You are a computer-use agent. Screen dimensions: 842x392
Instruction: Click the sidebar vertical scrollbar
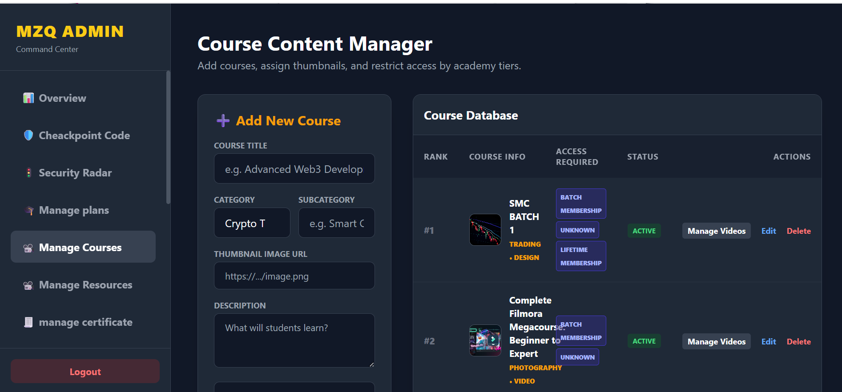tap(168, 138)
